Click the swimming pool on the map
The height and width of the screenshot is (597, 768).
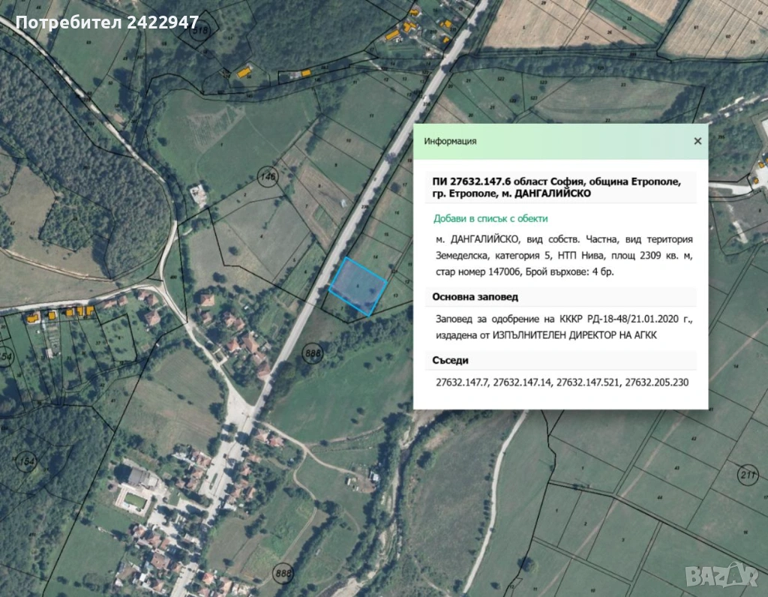click(133, 498)
